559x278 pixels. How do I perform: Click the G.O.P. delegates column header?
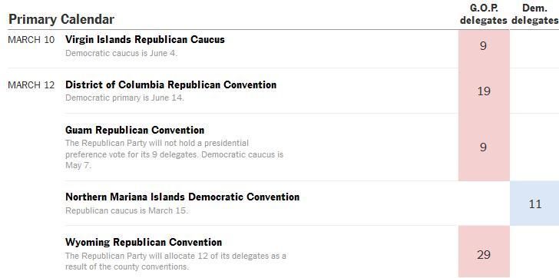click(484, 15)
